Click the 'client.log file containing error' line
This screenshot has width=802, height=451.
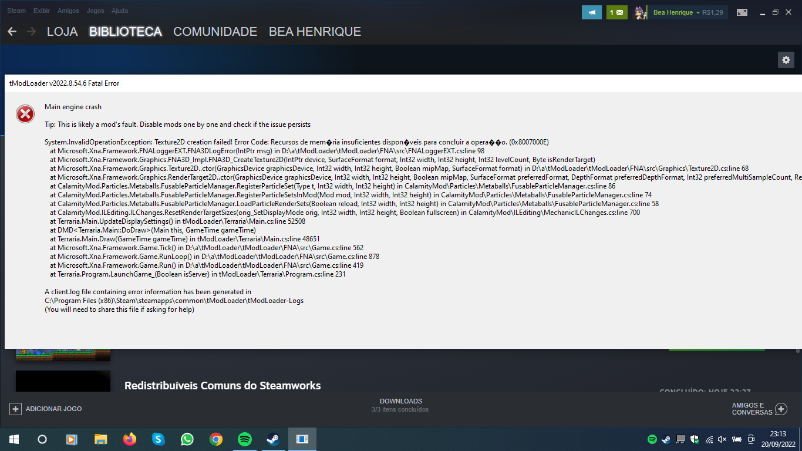[x=148, y=292]
